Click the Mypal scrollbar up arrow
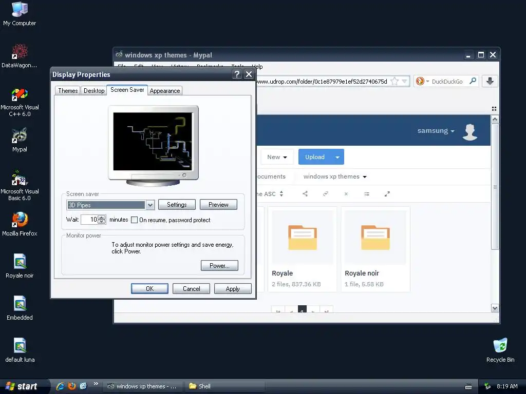 [x=495, y=119]
